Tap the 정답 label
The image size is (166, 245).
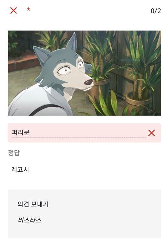coord(14,153)
